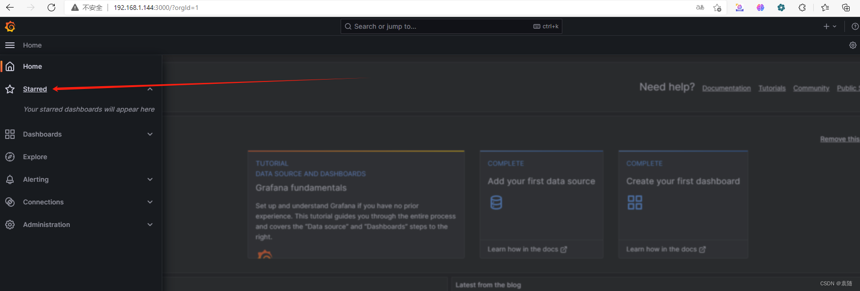Image resolution: width=860 pixels, height=291 pixels.
Task: Open the Tutorials link
Action: [772, 88]
